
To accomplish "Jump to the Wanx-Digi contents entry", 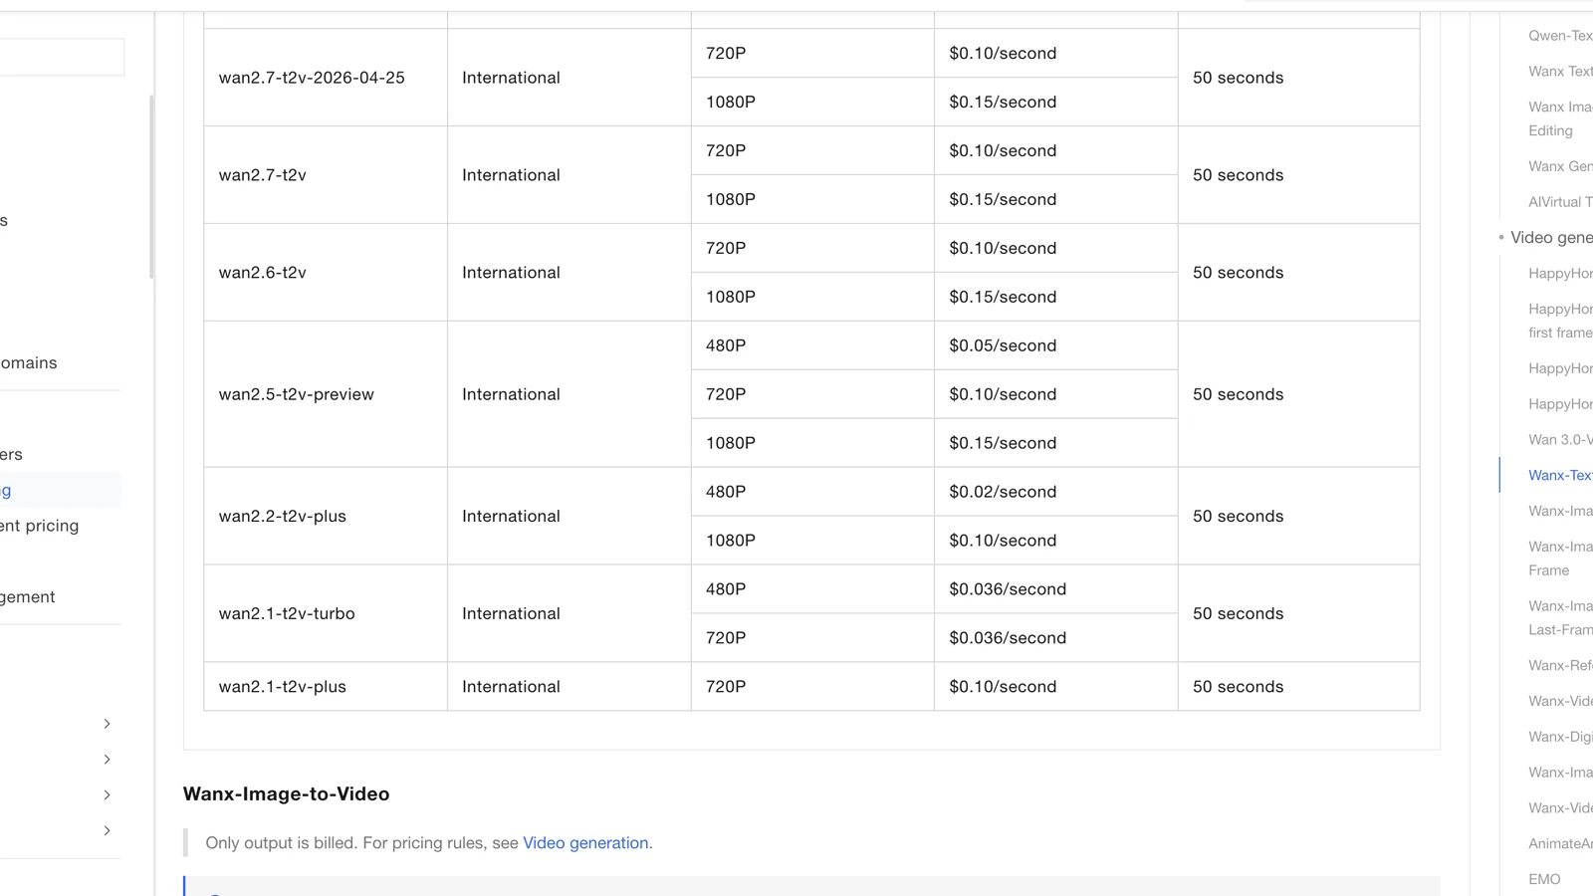I will pyautogui.click(x=1560, y=737).
